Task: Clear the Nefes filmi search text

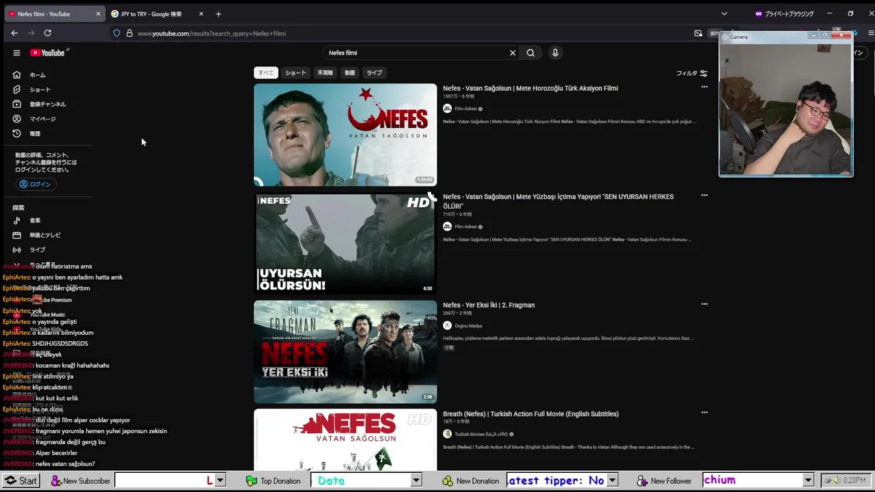Action: pos(513,53)
